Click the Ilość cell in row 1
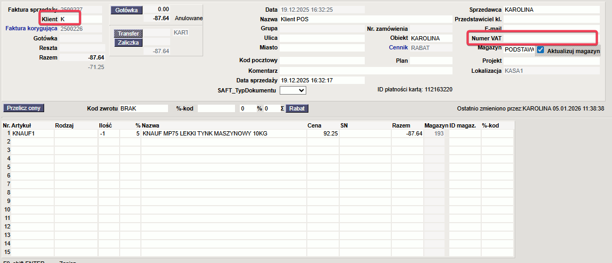Viewport: 612px width, 263px height. [108, 133]
